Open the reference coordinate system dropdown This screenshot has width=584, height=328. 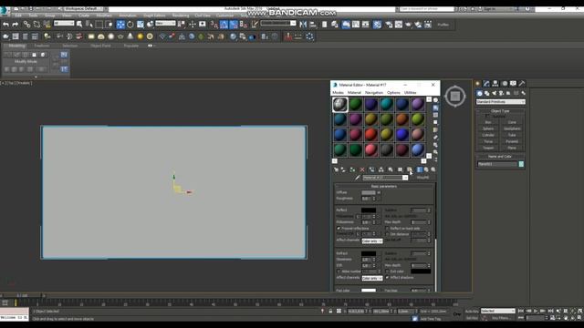pyautogui.click(x=165, y=24)
